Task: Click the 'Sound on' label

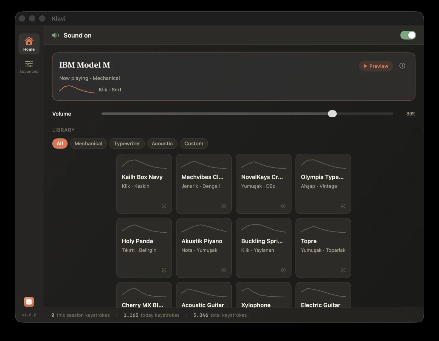Action: point(78,35)
